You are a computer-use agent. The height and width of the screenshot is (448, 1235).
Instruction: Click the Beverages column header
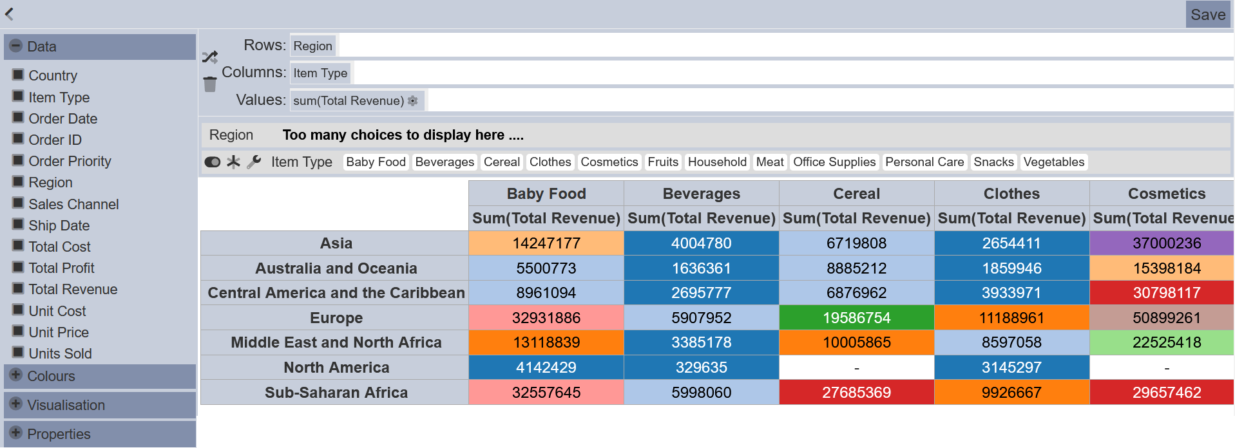(702, 193)
